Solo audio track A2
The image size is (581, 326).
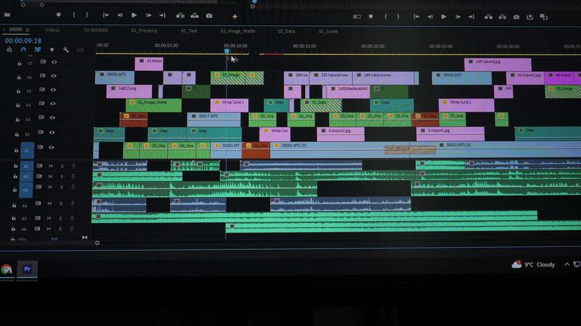tap(61, 177)
